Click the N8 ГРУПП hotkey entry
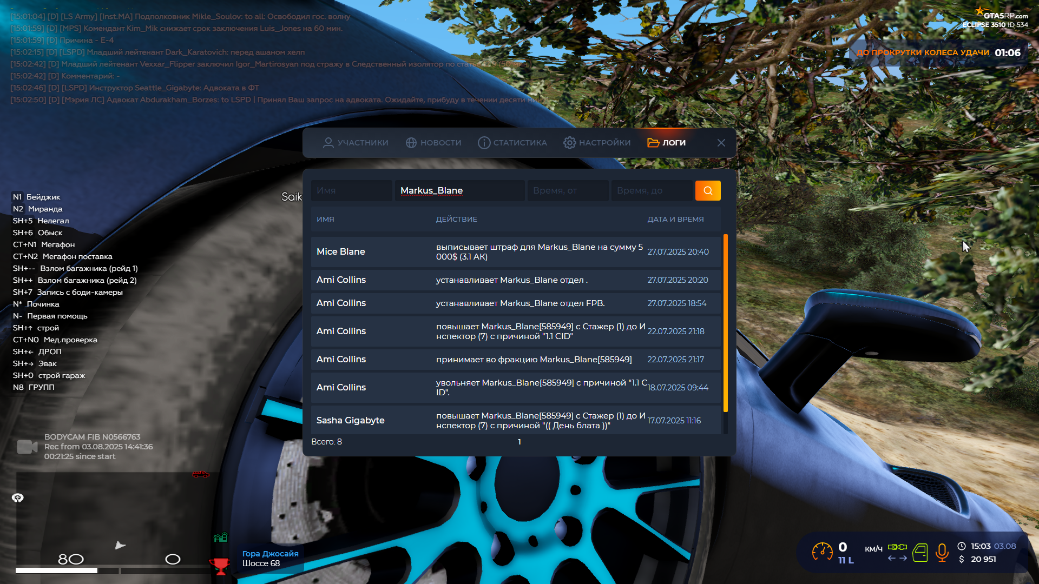Screen dimensions: 1039x584 click(34, 387)
